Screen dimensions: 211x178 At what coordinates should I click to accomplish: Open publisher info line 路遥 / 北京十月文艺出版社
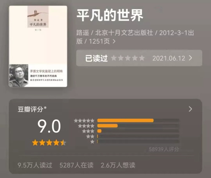pos(115,33)
